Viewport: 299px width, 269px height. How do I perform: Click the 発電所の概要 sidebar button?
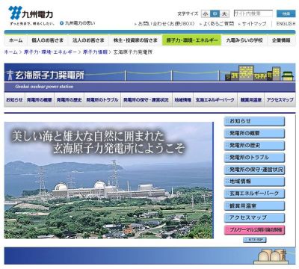coord(254,134)
